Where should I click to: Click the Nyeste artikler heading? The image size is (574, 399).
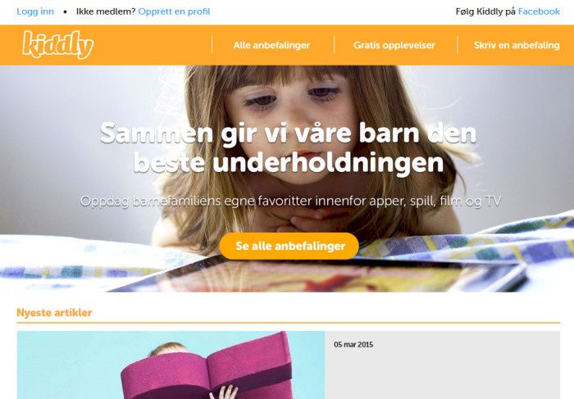[x=54, y=313]
